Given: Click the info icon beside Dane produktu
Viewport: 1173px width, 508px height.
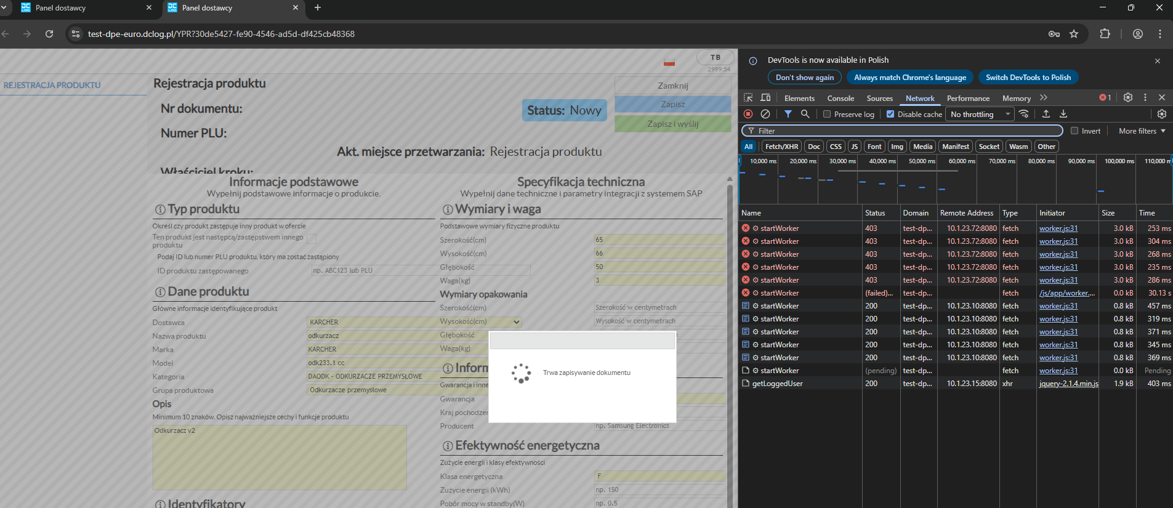Looking at the screenshot, I should click(x=160, y=292).
